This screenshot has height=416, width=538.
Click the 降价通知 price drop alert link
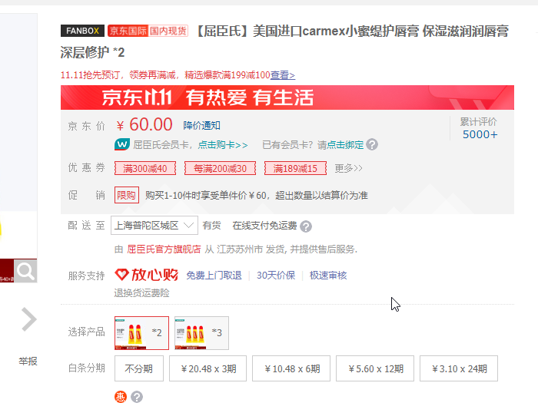201,125
